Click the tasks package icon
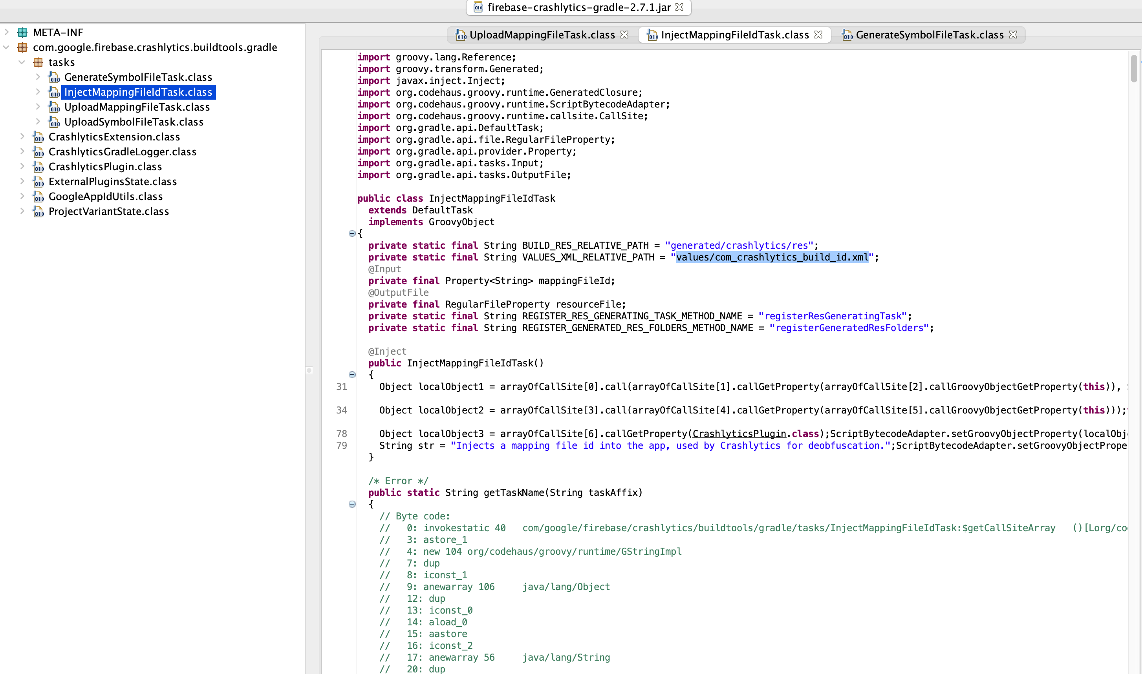Image resolution: width=1142 pixels, height=674 pixels. [38, 62]
